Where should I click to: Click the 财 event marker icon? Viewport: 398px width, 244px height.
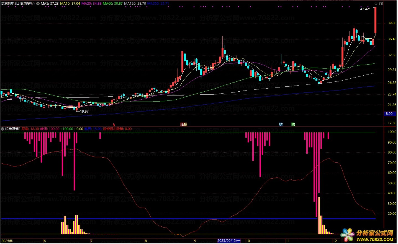[281, 124]
